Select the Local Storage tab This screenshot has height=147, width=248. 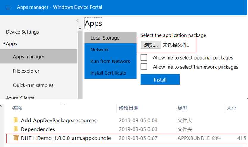pos(111,38)
